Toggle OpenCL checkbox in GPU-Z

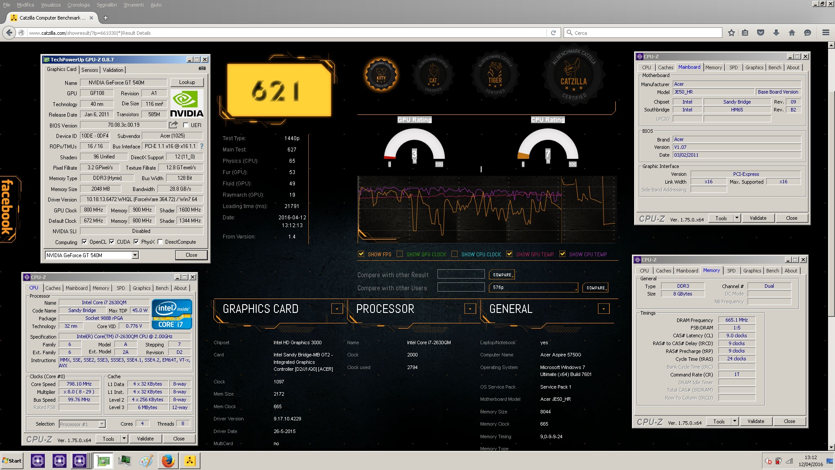(84, 242)
